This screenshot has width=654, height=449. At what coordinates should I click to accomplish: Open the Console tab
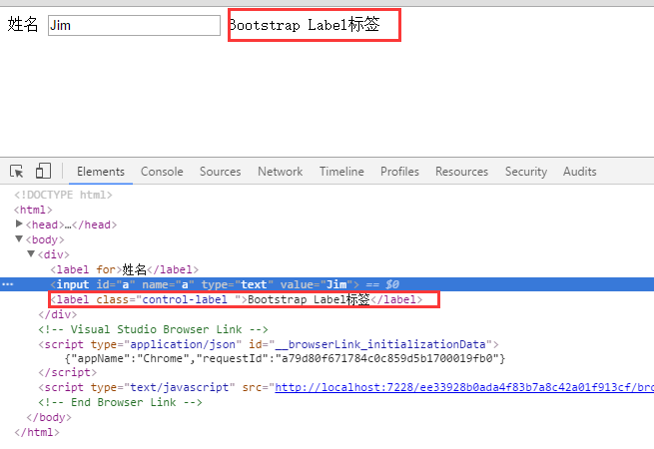tap(162, 172)
